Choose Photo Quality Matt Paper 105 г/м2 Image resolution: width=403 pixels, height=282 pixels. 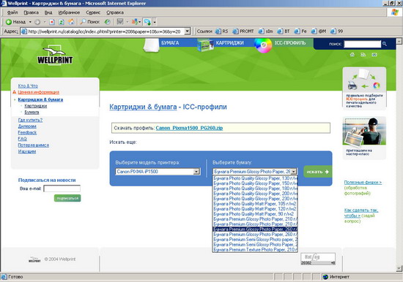(255, 204)
